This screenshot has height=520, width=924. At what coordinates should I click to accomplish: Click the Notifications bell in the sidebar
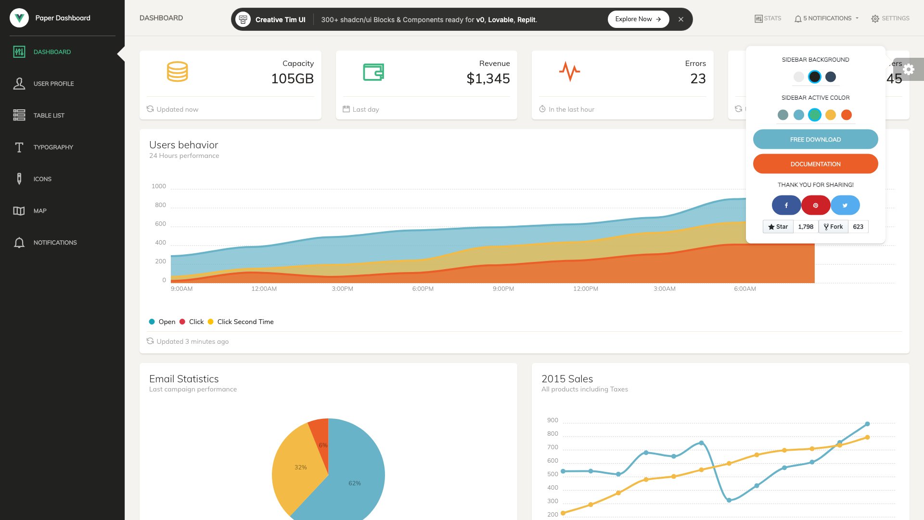[19, 242]
